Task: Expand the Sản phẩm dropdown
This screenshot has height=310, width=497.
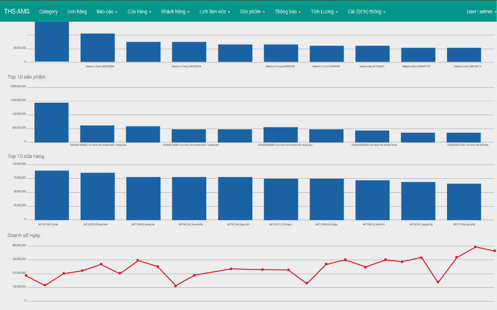Action: click(252, 11)
